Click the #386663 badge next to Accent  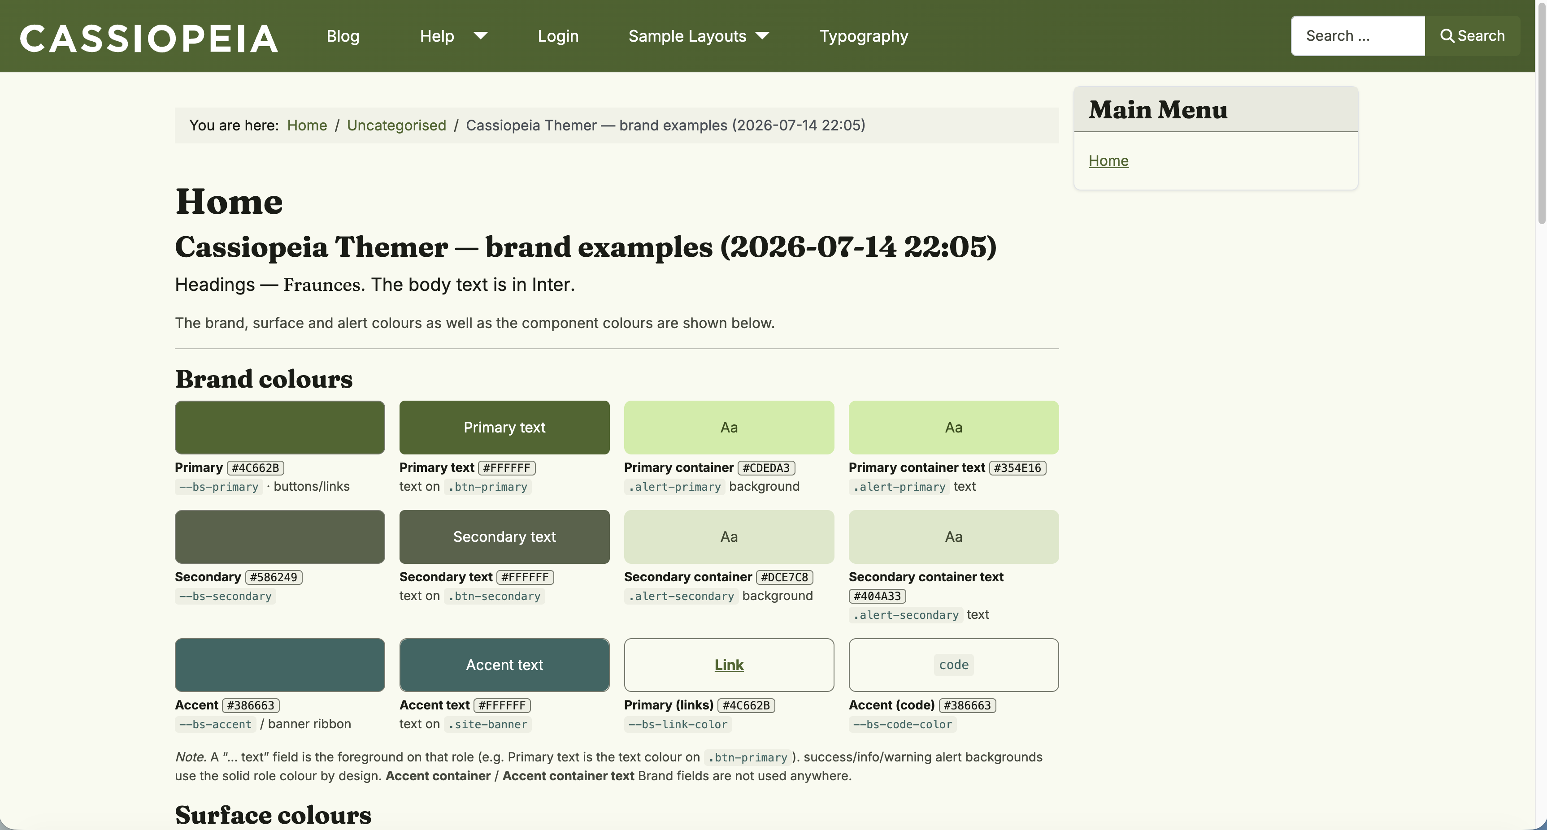250,705
